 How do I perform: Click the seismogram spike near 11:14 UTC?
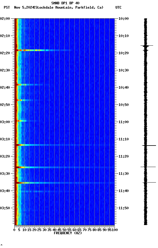pyautogui.click(x=149, y=146)
